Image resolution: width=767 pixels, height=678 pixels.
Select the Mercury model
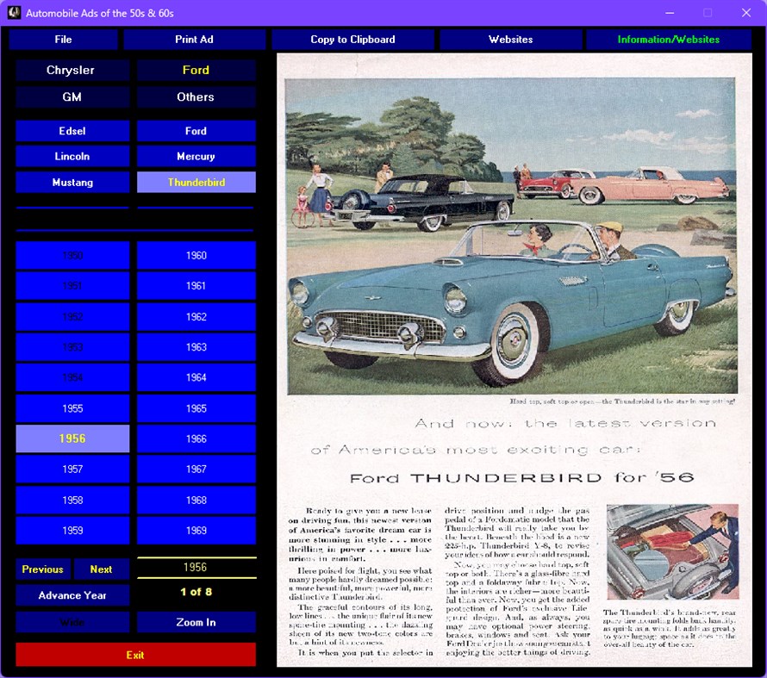click(196, 156)
